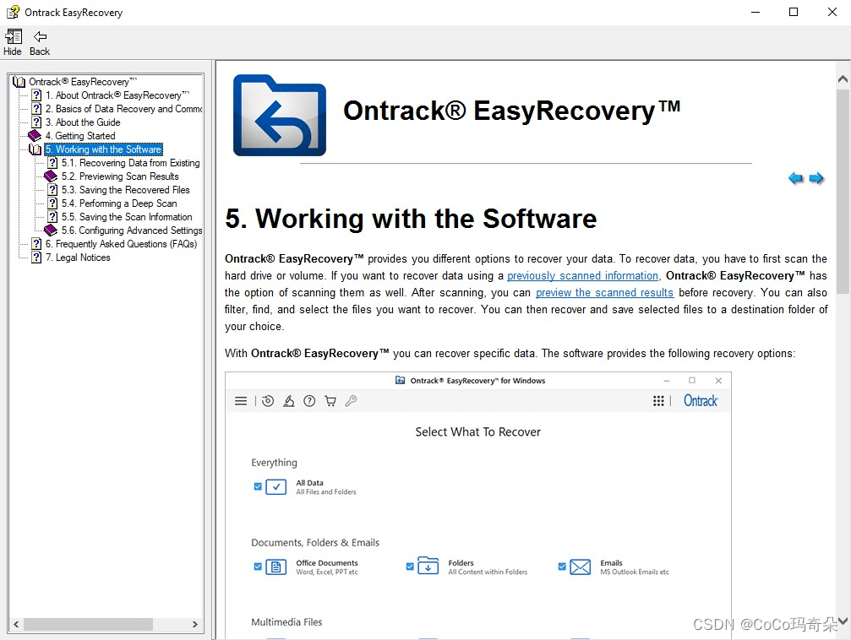Click the Hide navigation pane button
851x640 pixels.
coord(13,42)
